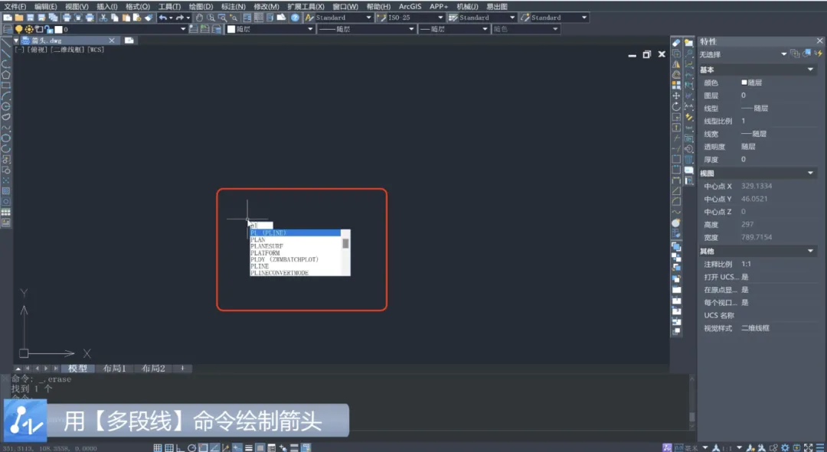827x452 pixels.
Task: Select the Pan hand tool
Action: click(199, 18)
